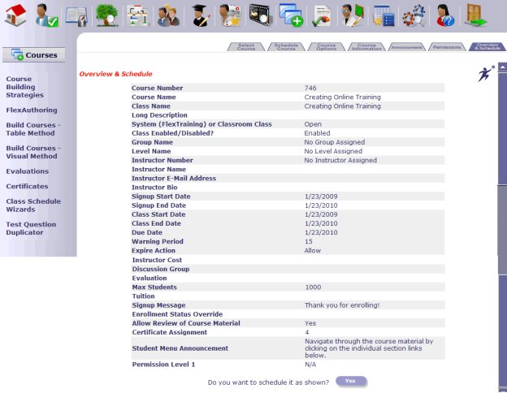Exit via the door with arrow icon
Viewport: 507px width, 393px height.
tap(475, 15)
